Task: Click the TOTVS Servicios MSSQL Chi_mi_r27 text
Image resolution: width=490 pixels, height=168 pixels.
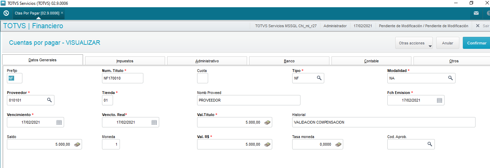Action: coord(286,26)
